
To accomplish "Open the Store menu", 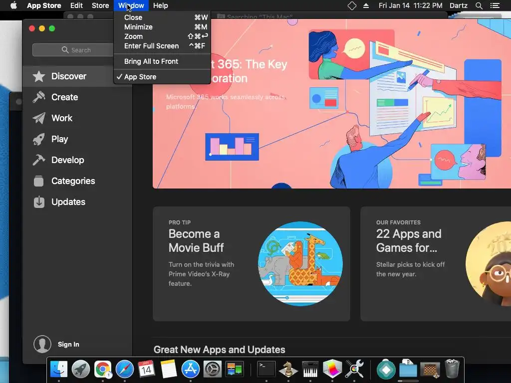I will [x=100, y=5].
